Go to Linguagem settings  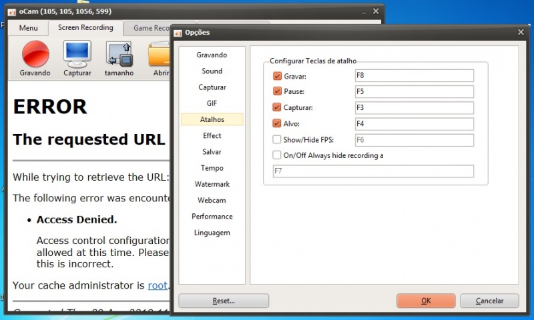click(x=212, y=233)
